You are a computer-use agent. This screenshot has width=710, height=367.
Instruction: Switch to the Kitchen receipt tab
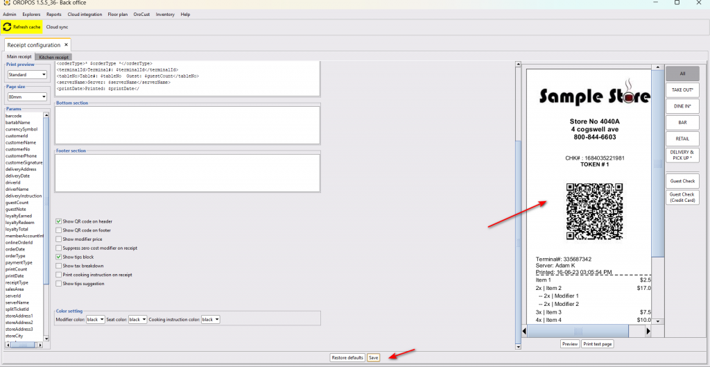53,57
